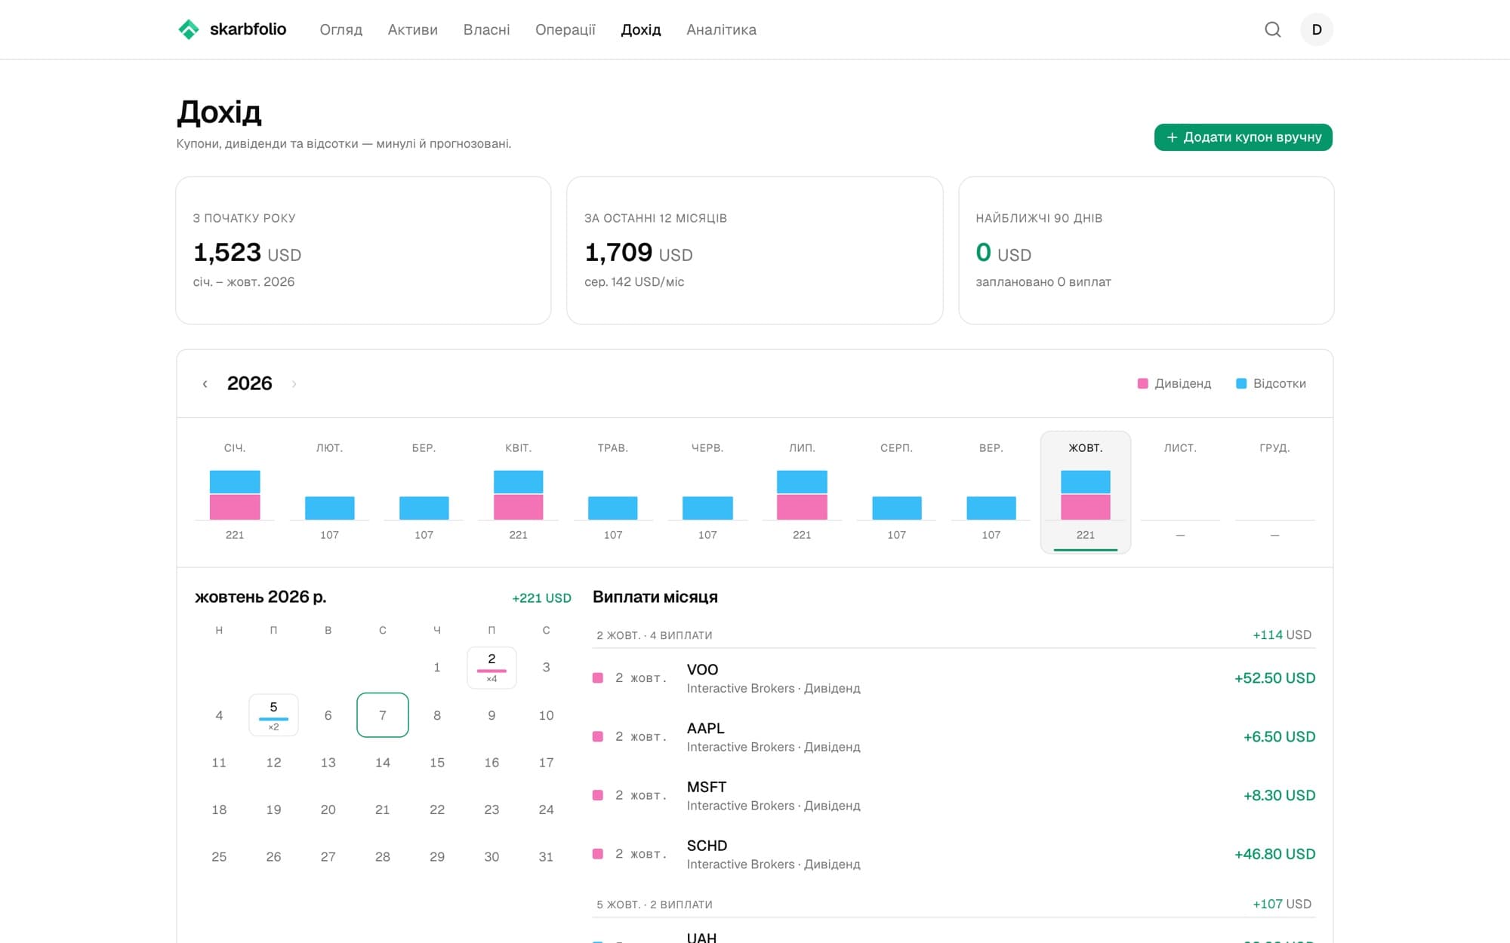Select calendar day 5 with ×2 payouts
The width and height of the screenshot is (1510, 943).
(273, 715)
